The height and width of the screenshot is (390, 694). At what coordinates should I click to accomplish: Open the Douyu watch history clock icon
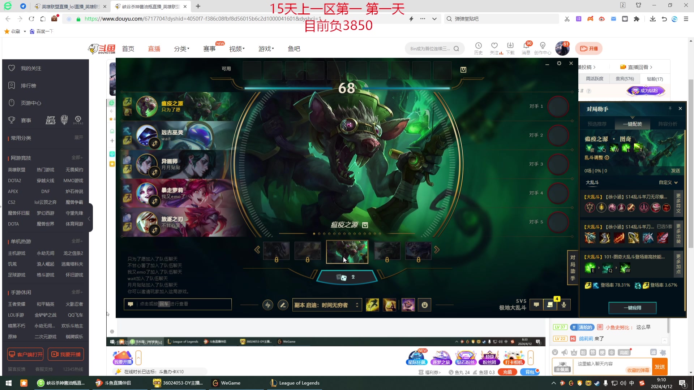pos(478,46)
